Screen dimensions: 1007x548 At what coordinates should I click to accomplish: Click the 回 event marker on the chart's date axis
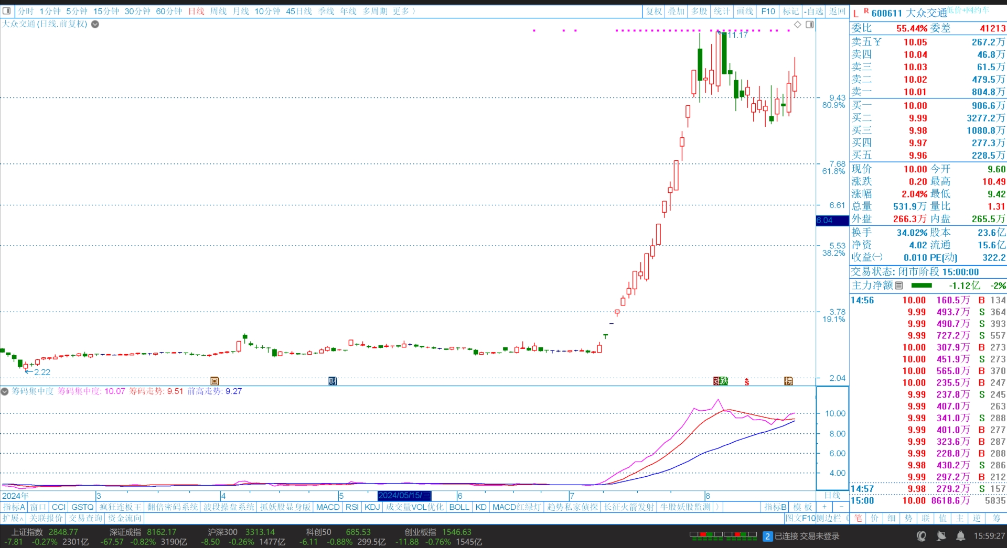click(x=215, y=381)
